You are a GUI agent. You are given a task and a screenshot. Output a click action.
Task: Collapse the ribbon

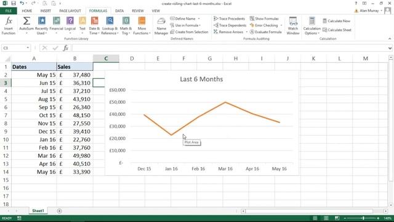coord(390,39)
